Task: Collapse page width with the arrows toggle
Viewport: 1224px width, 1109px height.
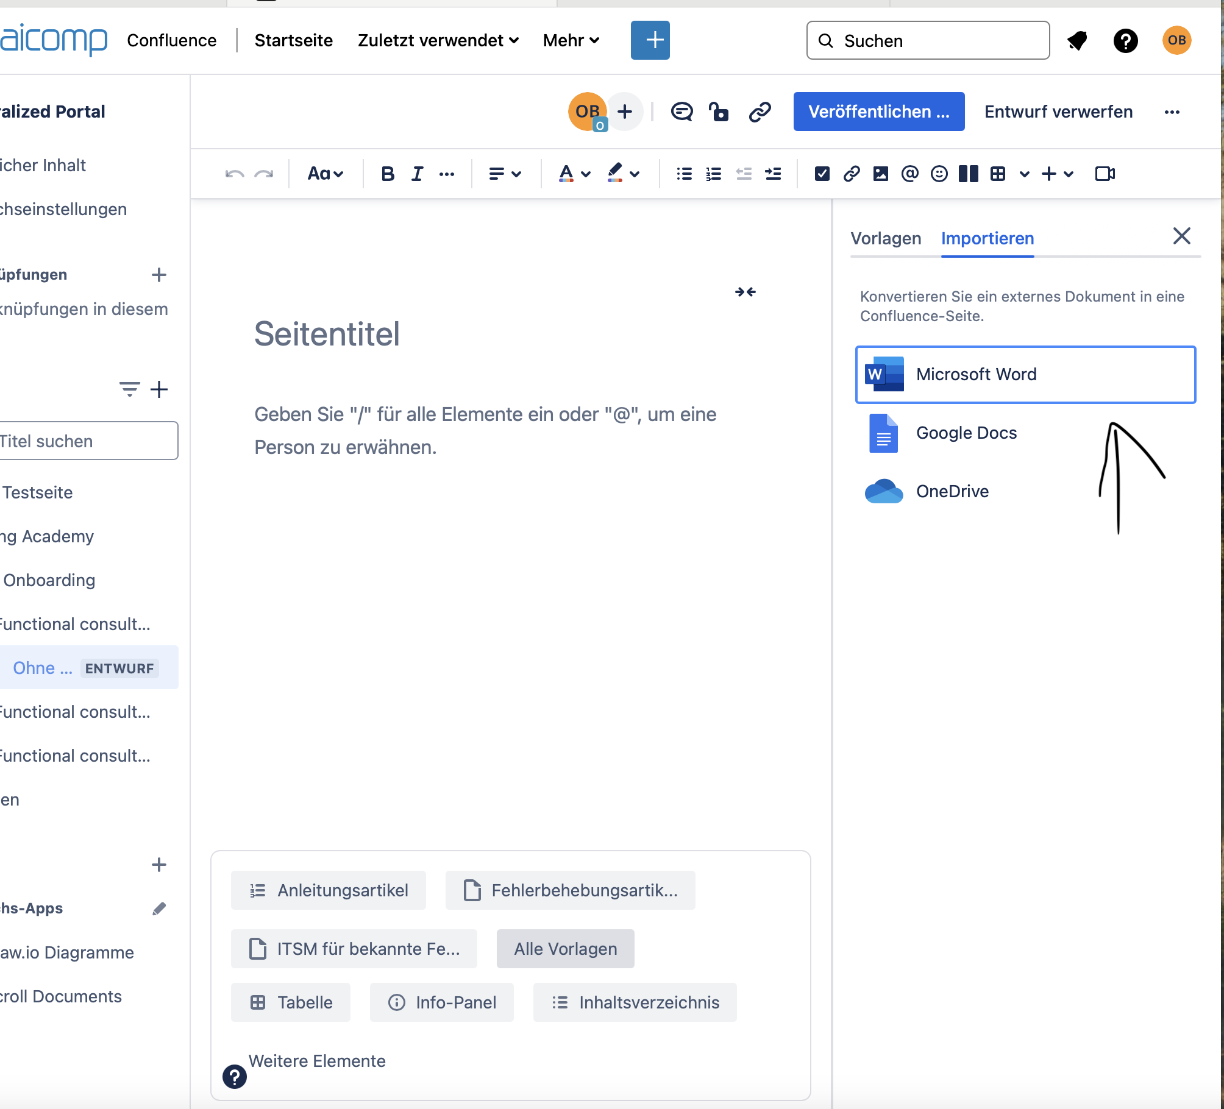Action: (x=745, y=292)
